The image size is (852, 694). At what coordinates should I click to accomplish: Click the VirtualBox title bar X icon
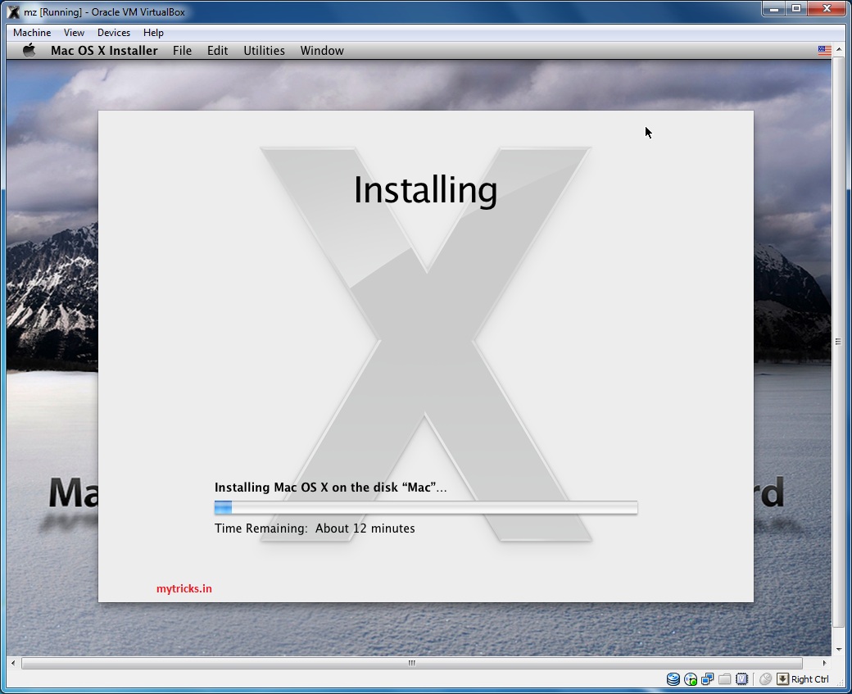pyautogui.click(x=14, y=12)
